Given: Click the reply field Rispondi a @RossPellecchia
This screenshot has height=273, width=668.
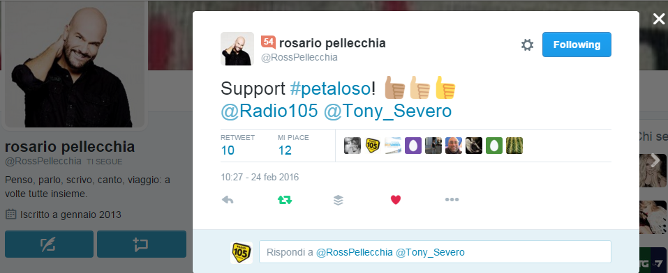Looking at the screenshot, I should [x=435, y=251].
